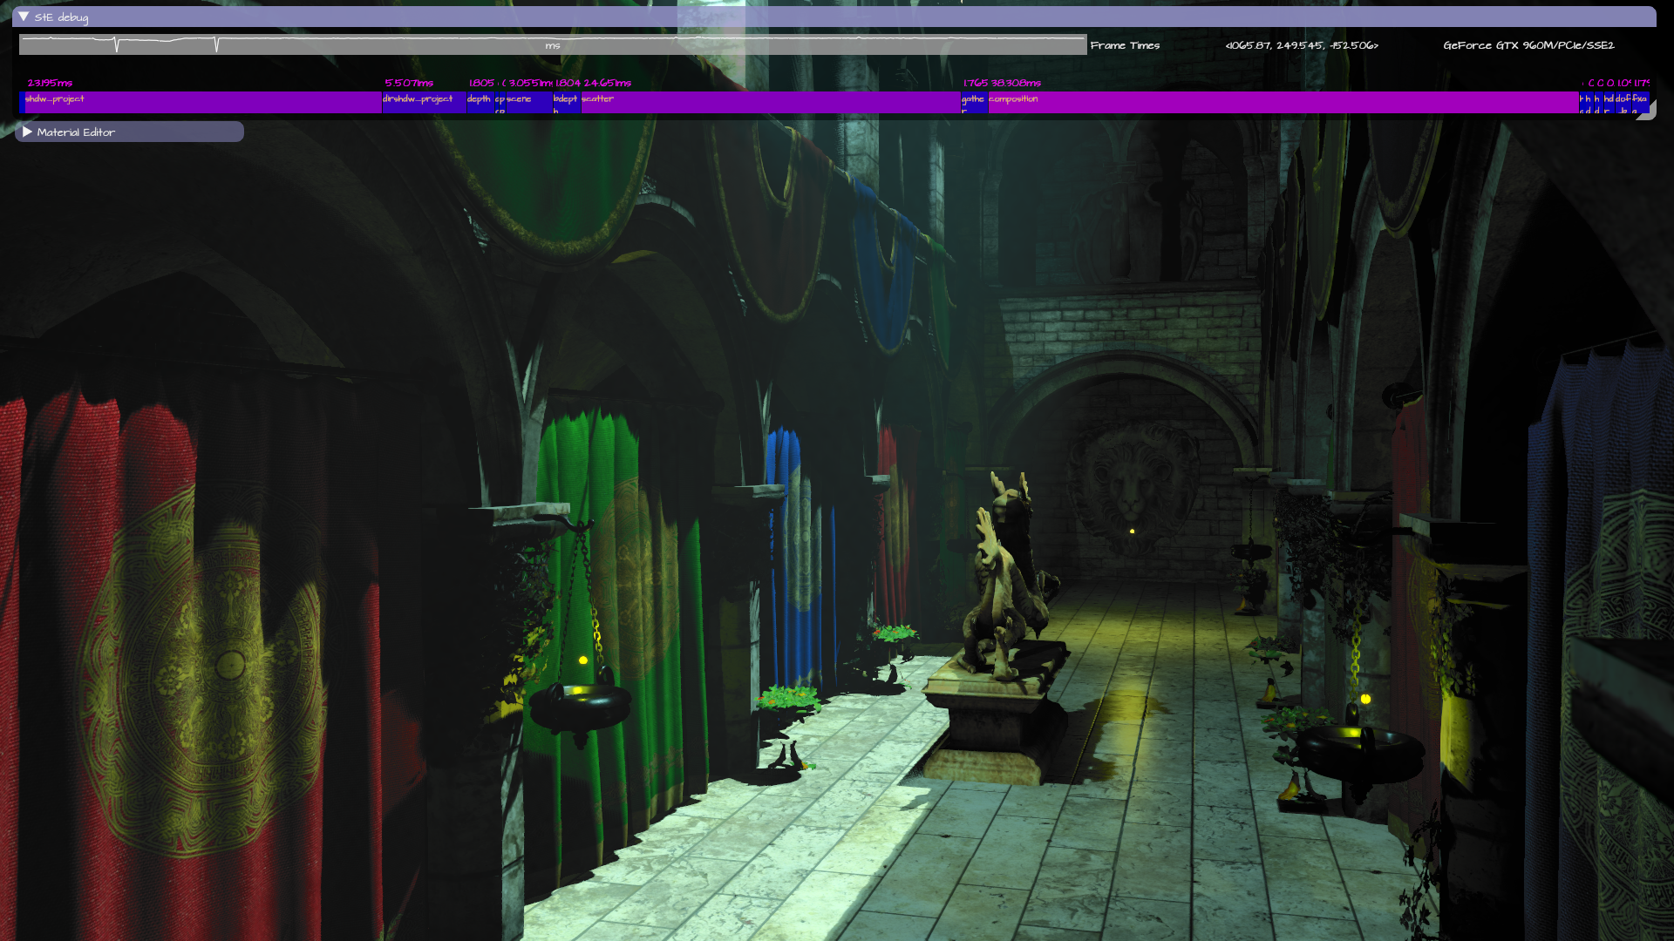Click the Material Editor header label
1674x941 pixels.
click(x=76, y=132)
